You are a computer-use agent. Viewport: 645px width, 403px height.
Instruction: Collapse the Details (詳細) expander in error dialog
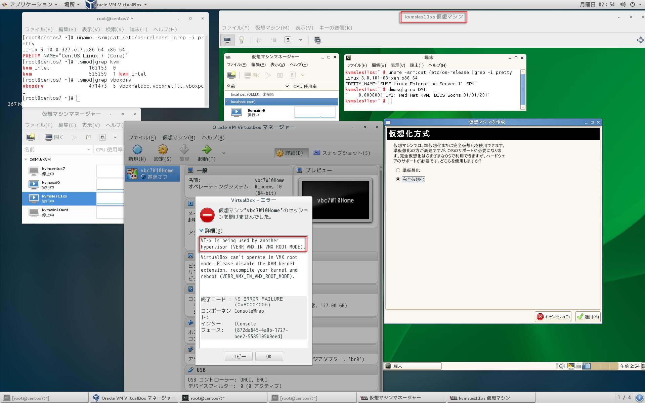point(201,231)
